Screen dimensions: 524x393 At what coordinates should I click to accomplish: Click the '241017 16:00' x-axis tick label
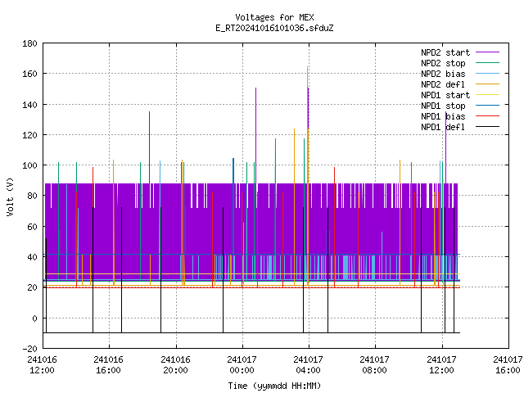[x=508, y=365]
